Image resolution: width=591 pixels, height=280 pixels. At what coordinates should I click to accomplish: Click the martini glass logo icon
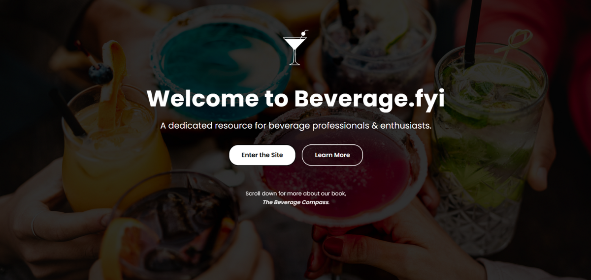pyautogui.click(x=295, y=48)
